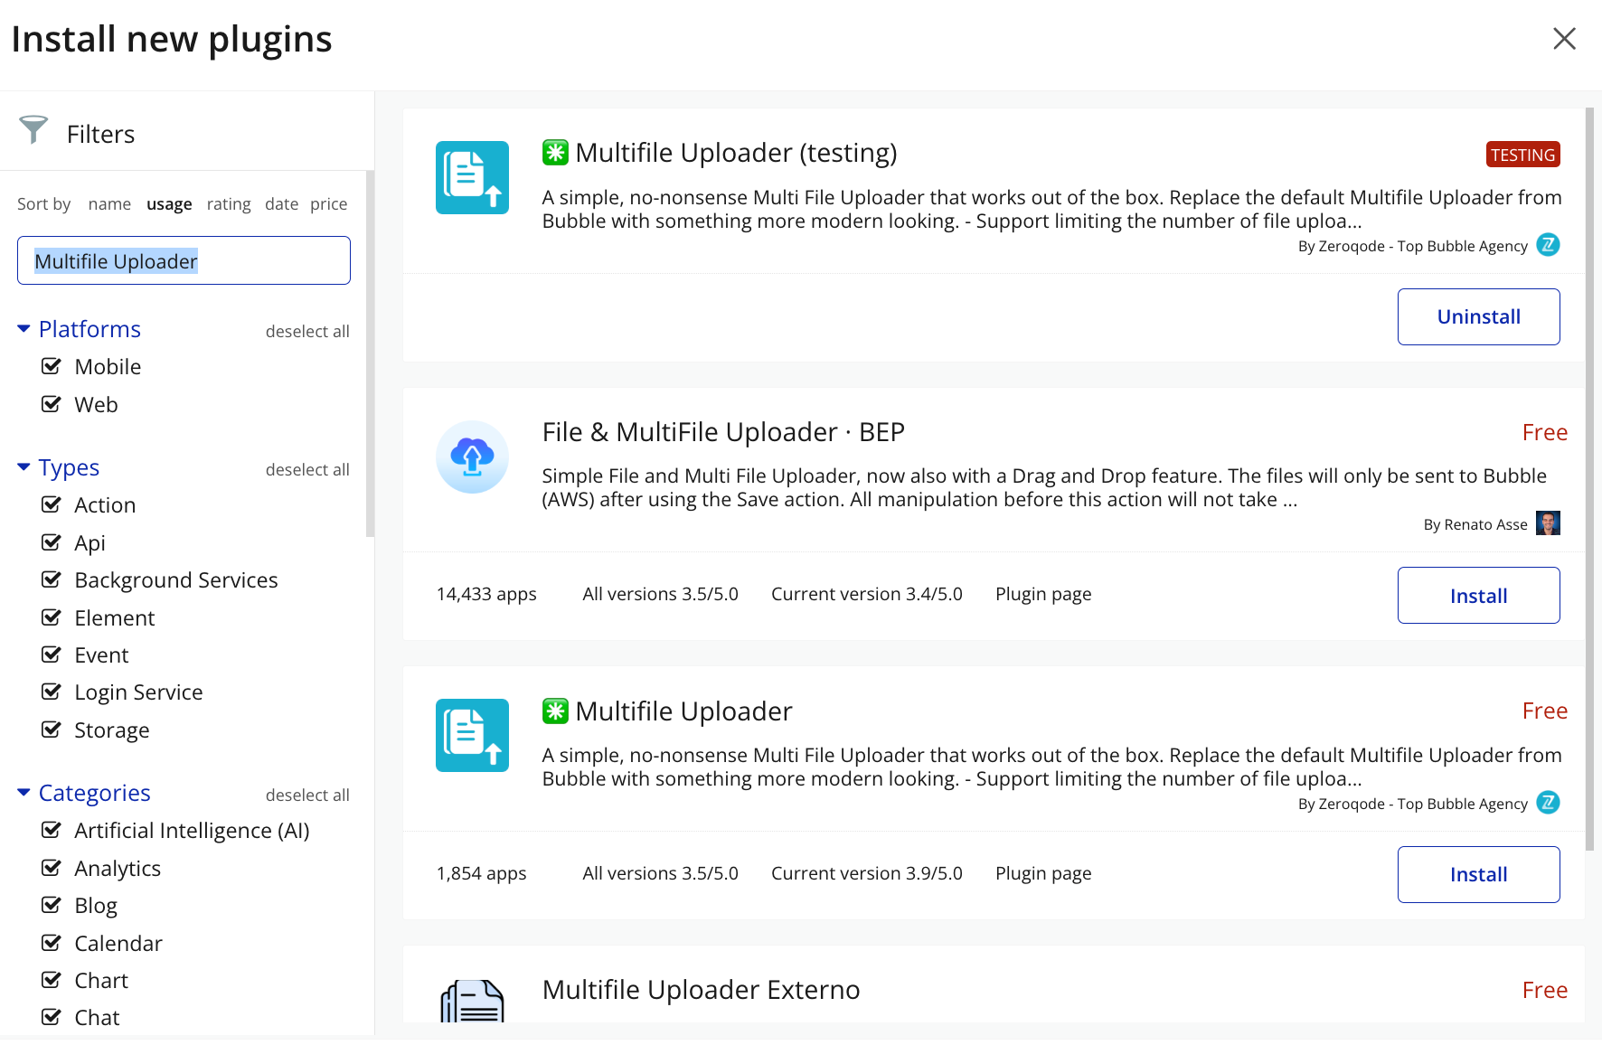This screenshot has height=1045, width=1602.
Task: Click Renato Asse author avatar
Action: pyautogui.click(x=1548, y=523)
